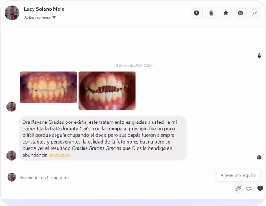
Task: Mark conversation as spam with exclamation icon
Action: 196,13
